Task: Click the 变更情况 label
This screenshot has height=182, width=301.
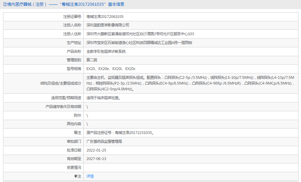Action: tap(74, 167)
